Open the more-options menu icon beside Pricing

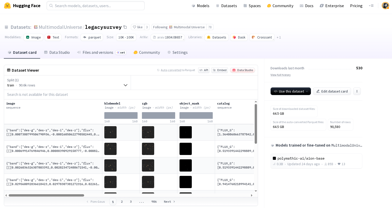pyautogui.click(x=371, y=6)
